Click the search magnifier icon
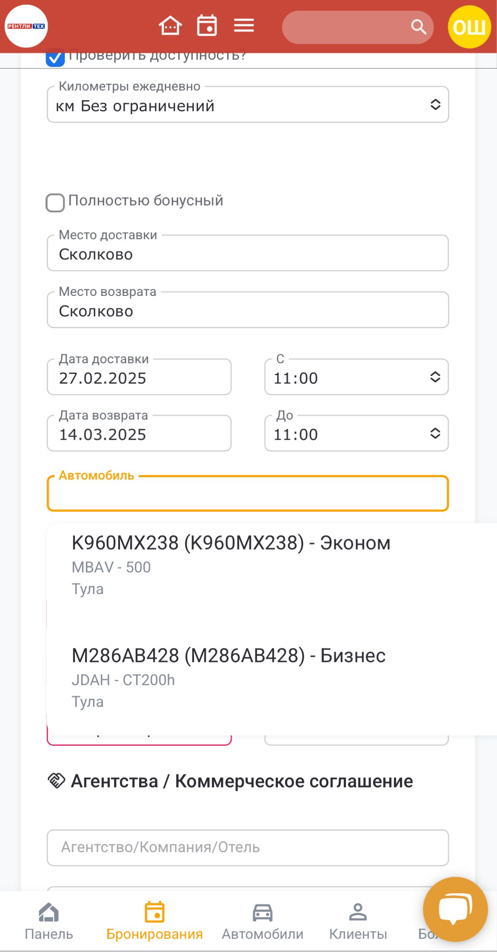Viewport: 497px width, 952px height. point(418,27)
